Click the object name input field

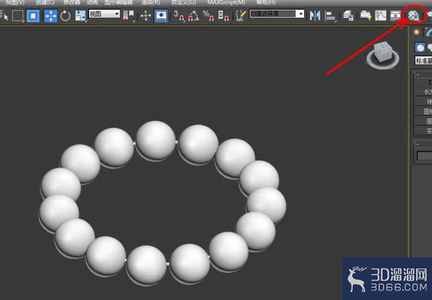click(x=424, y=156)
